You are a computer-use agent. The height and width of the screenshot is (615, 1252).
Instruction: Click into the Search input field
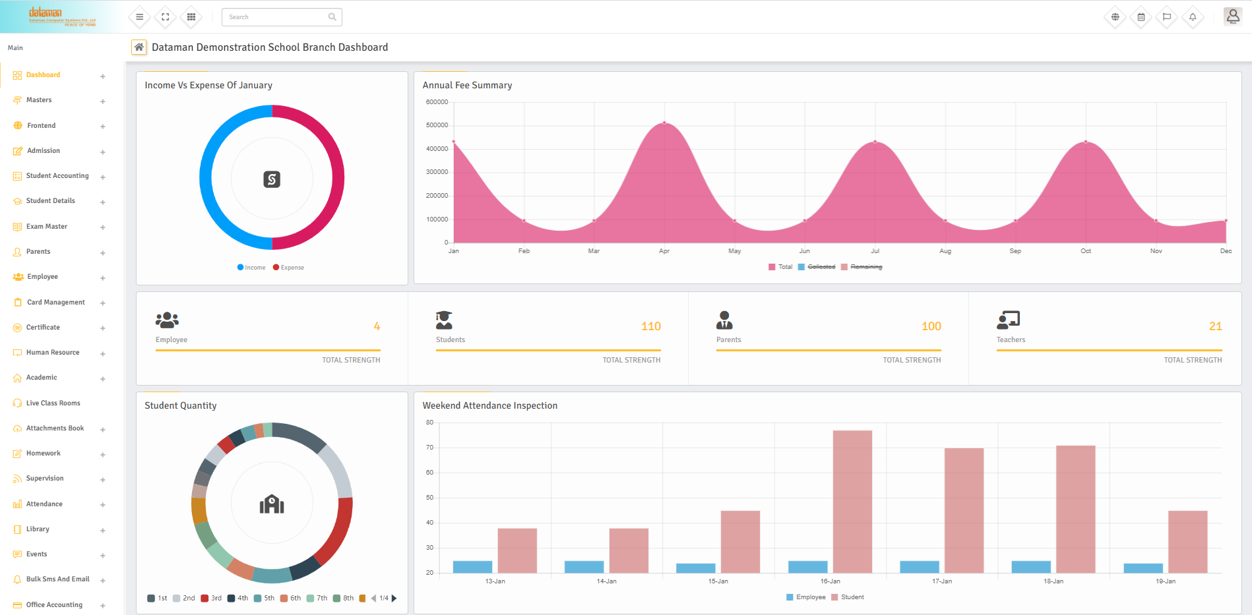[276, 17]
